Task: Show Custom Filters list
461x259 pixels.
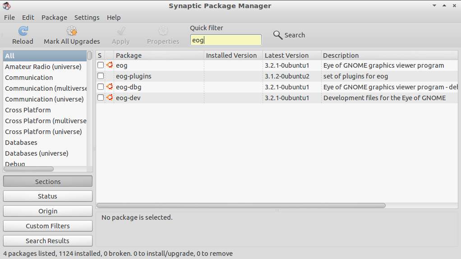Action: pos(48,226)
